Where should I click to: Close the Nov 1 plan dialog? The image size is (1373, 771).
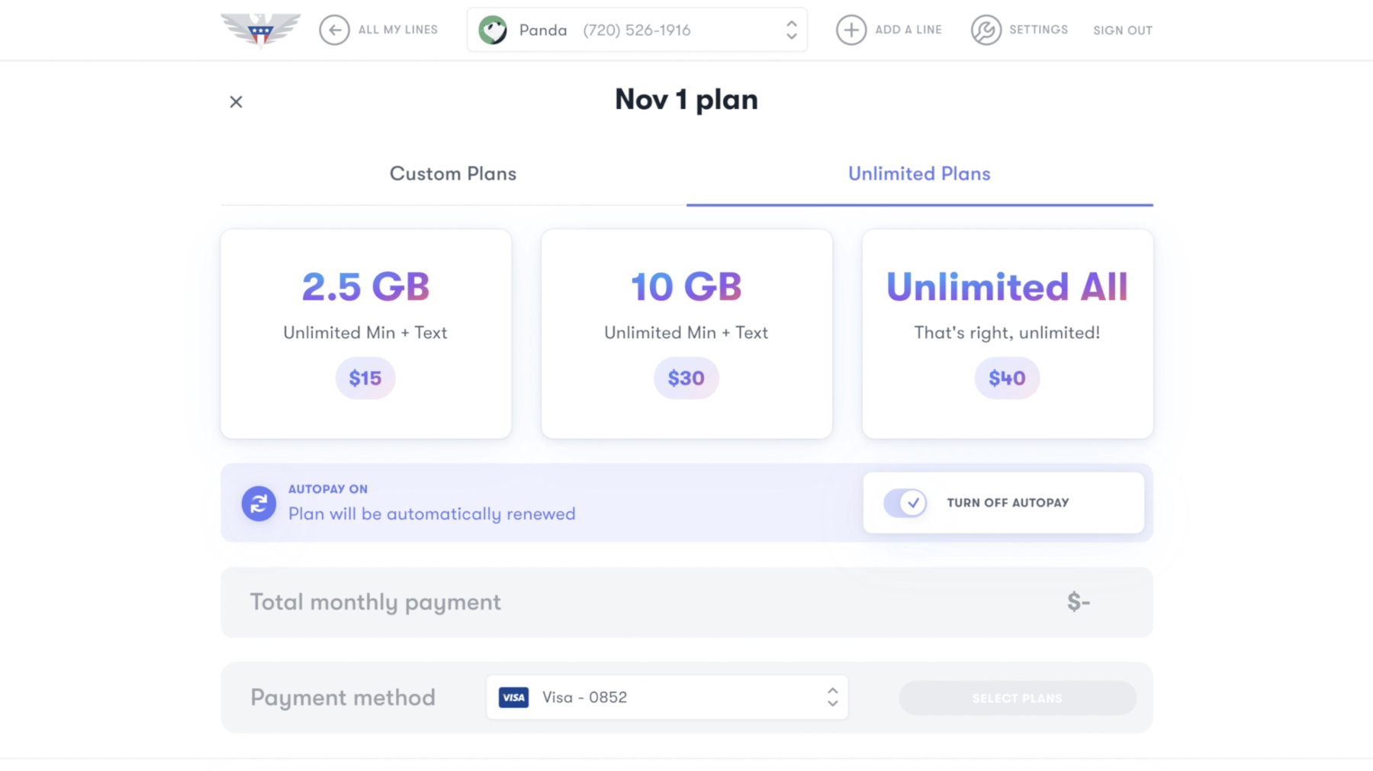(x=236, y=101)
